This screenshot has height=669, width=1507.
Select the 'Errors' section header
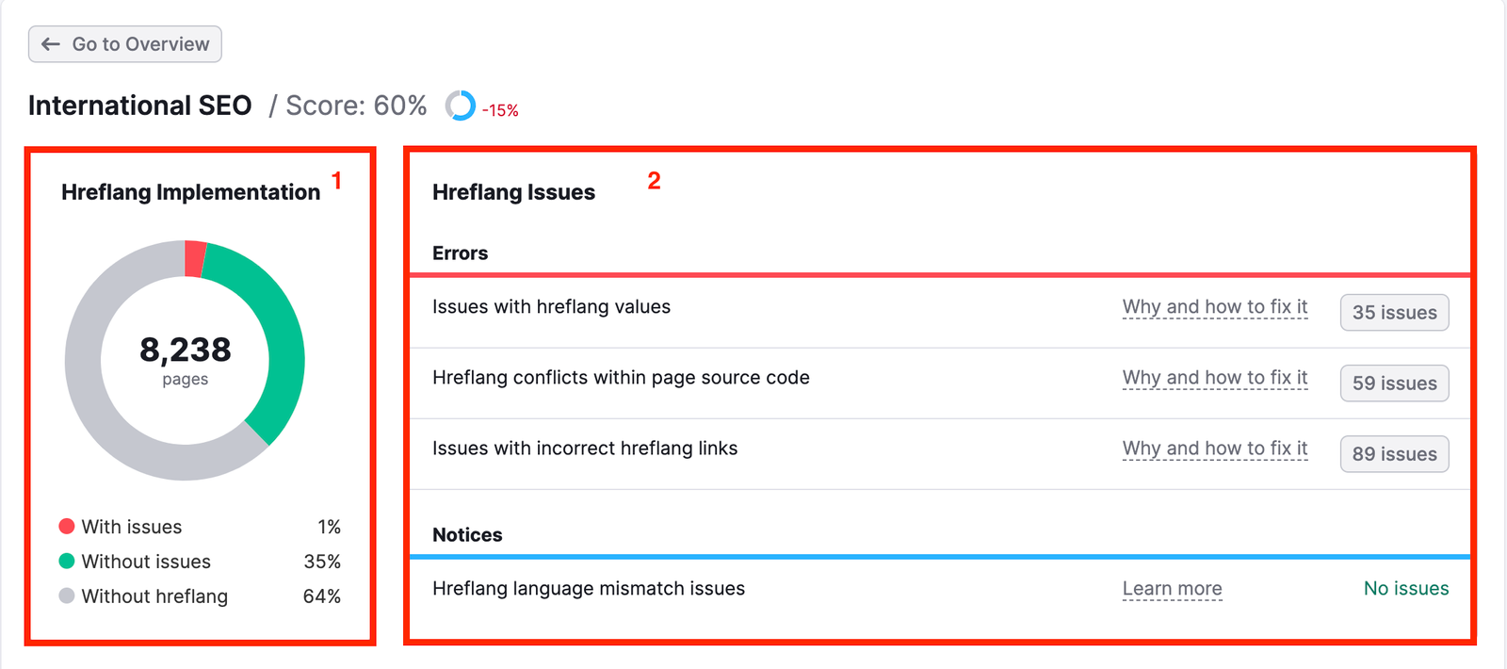[x=460, y=253]
